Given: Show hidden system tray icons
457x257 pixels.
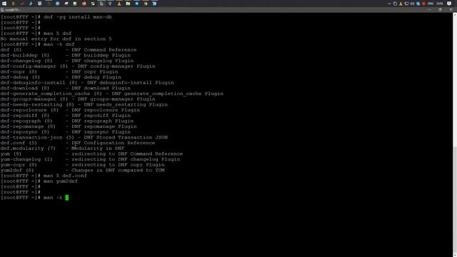Looking at the screenshot, I should (389, 4).
